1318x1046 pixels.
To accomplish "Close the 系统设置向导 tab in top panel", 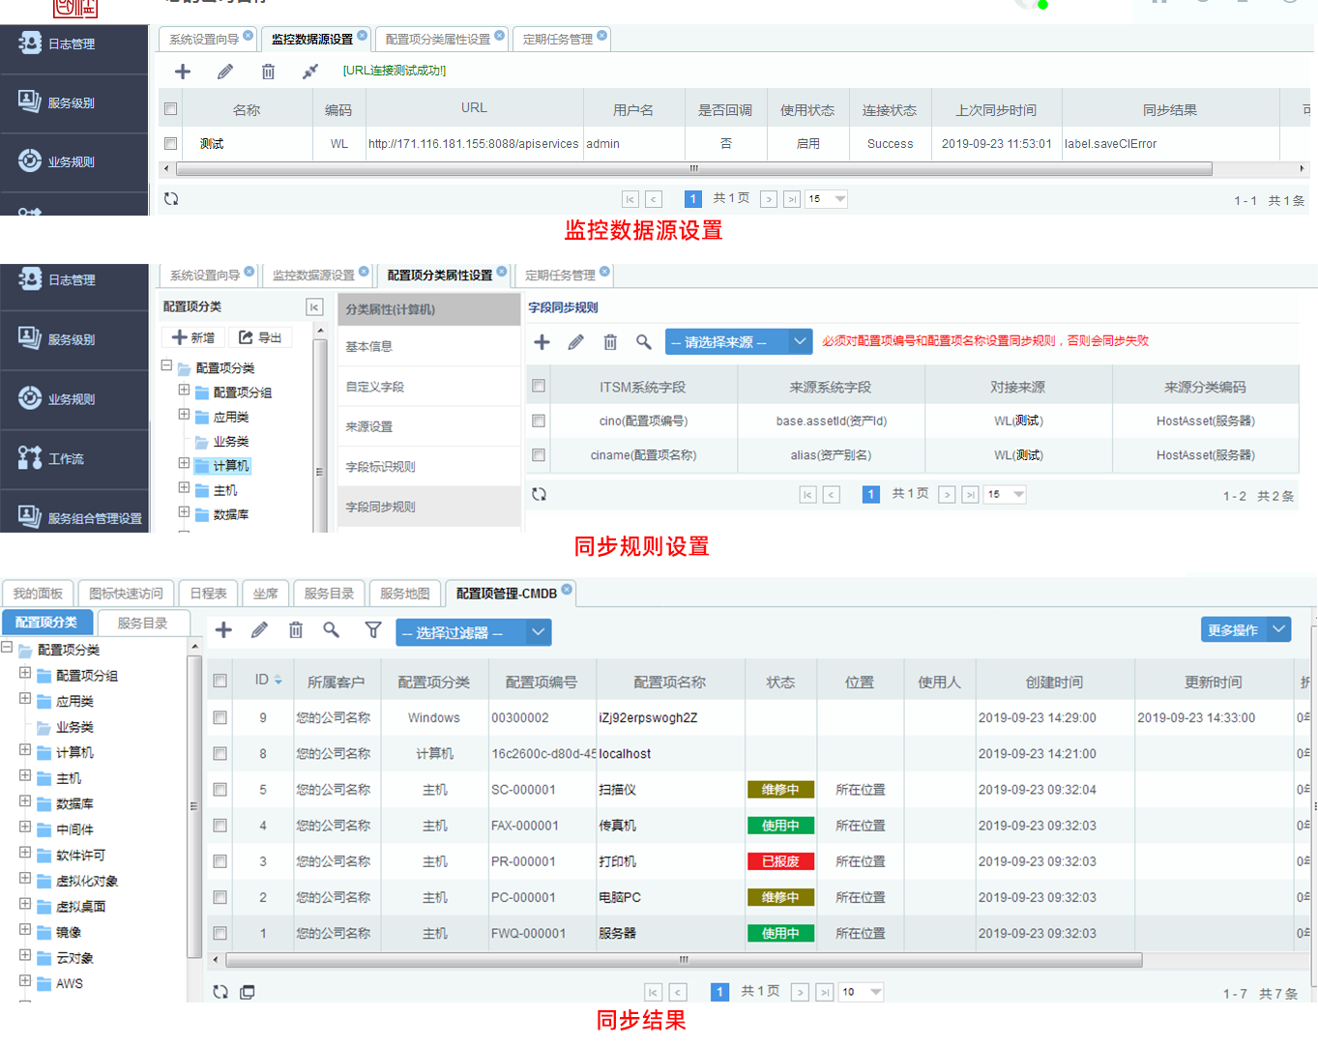I will (249, 35).
